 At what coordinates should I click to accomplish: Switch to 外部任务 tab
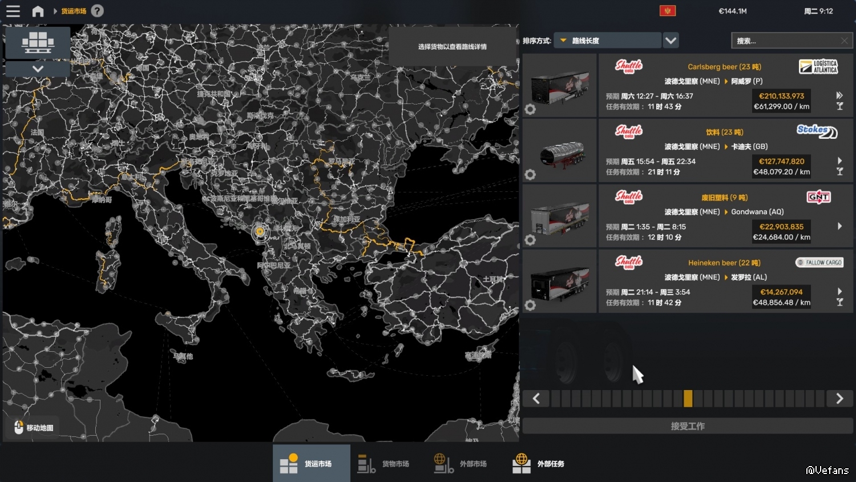pos(539,464)
